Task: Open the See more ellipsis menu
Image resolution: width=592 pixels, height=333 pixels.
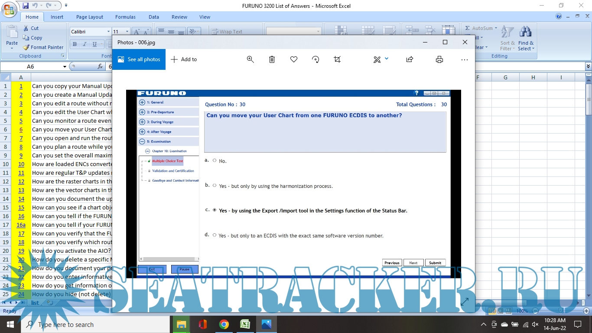Action: tap(465, 59)
